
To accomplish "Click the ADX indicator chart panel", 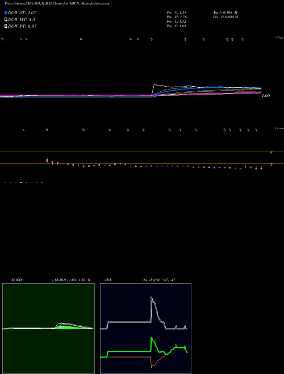I will pyautogui.click(x=145, y=329).
